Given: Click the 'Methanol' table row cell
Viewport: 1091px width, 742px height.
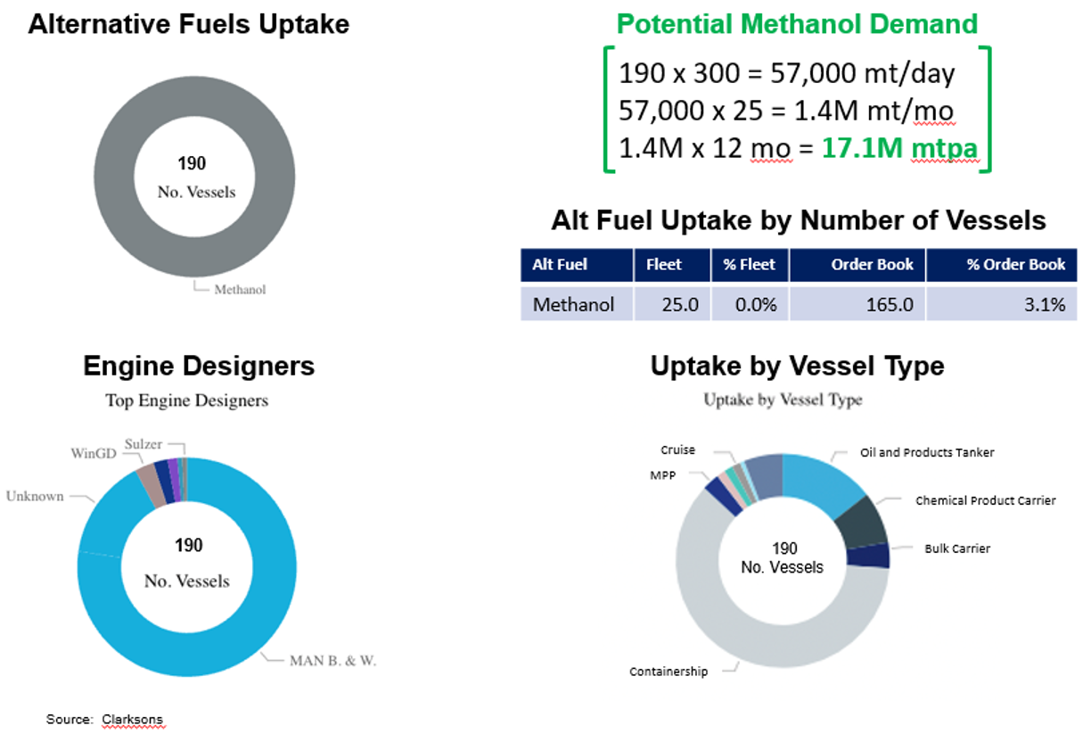Looking at the screenshot, I should [578, 304].
